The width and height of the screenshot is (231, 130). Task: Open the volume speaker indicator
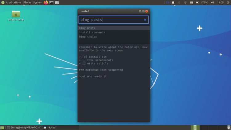(213, 2)
